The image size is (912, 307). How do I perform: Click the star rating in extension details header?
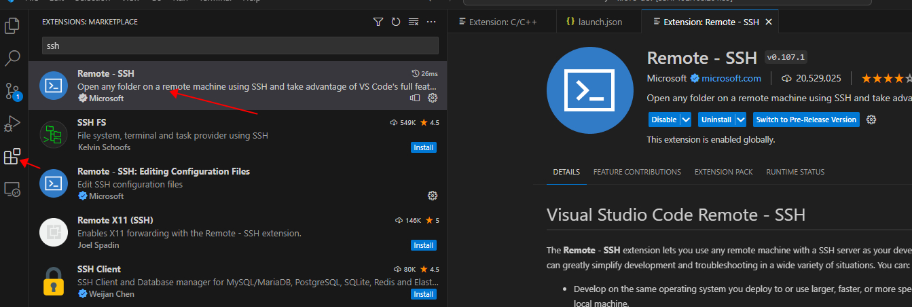[886, 78]
